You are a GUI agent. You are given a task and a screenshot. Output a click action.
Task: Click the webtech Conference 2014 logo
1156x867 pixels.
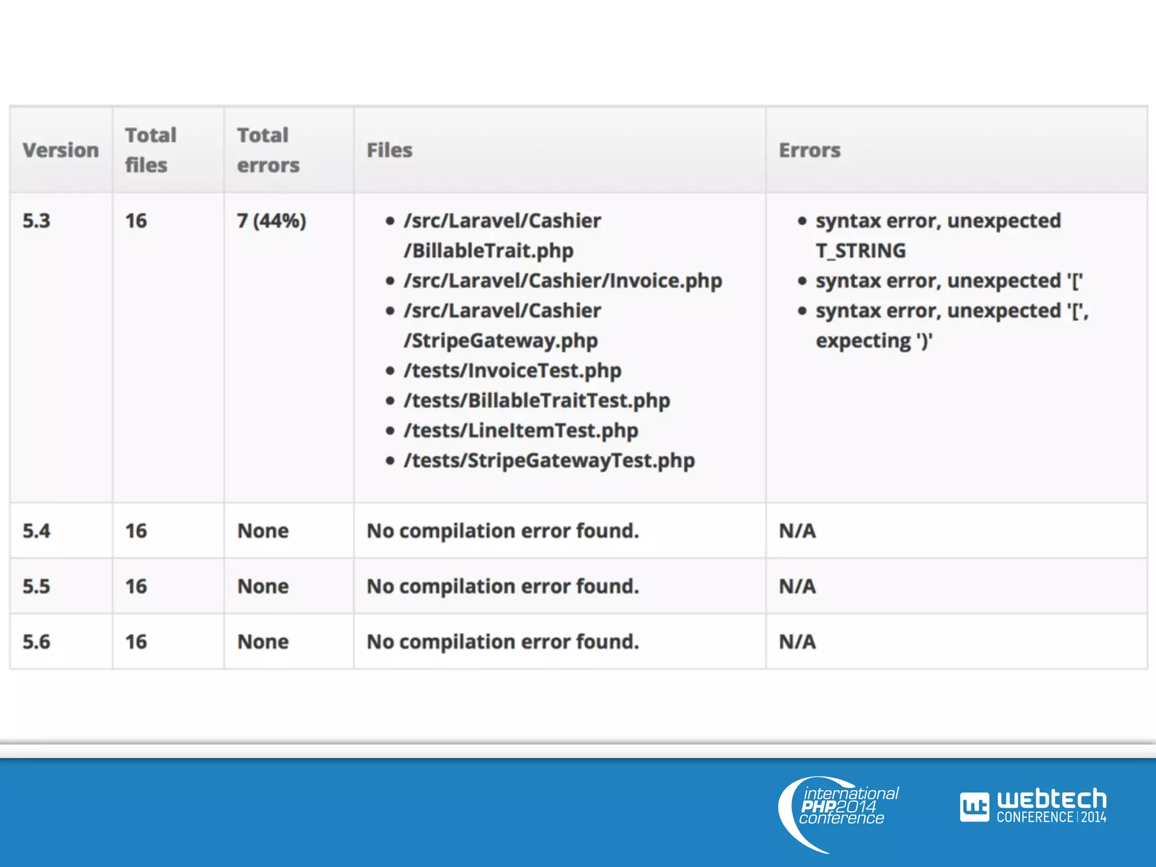tap(1033, 806)
